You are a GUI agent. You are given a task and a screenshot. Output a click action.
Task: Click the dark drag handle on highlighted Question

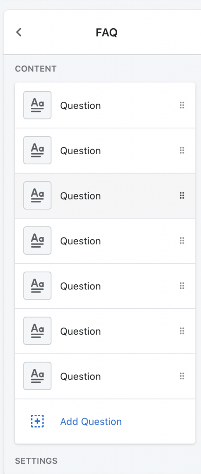pos(182,196)
